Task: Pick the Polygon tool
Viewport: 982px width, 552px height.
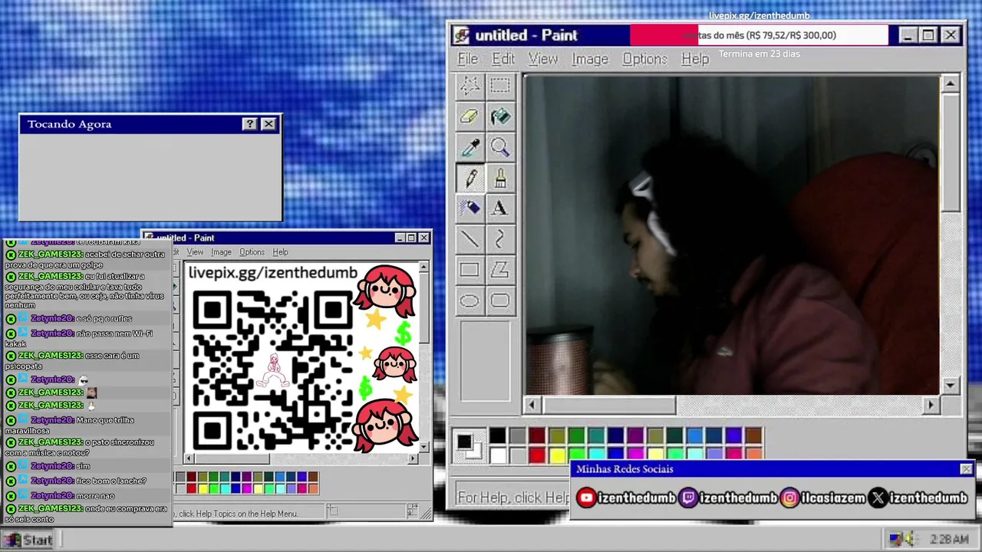Action: [x=500, y=270]
